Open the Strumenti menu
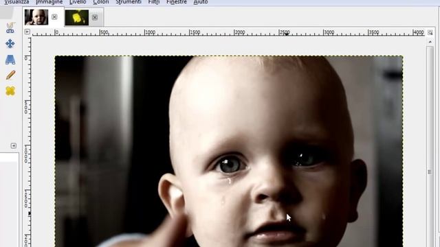Viewport: 440px width, 247px height. click(129, 2)
